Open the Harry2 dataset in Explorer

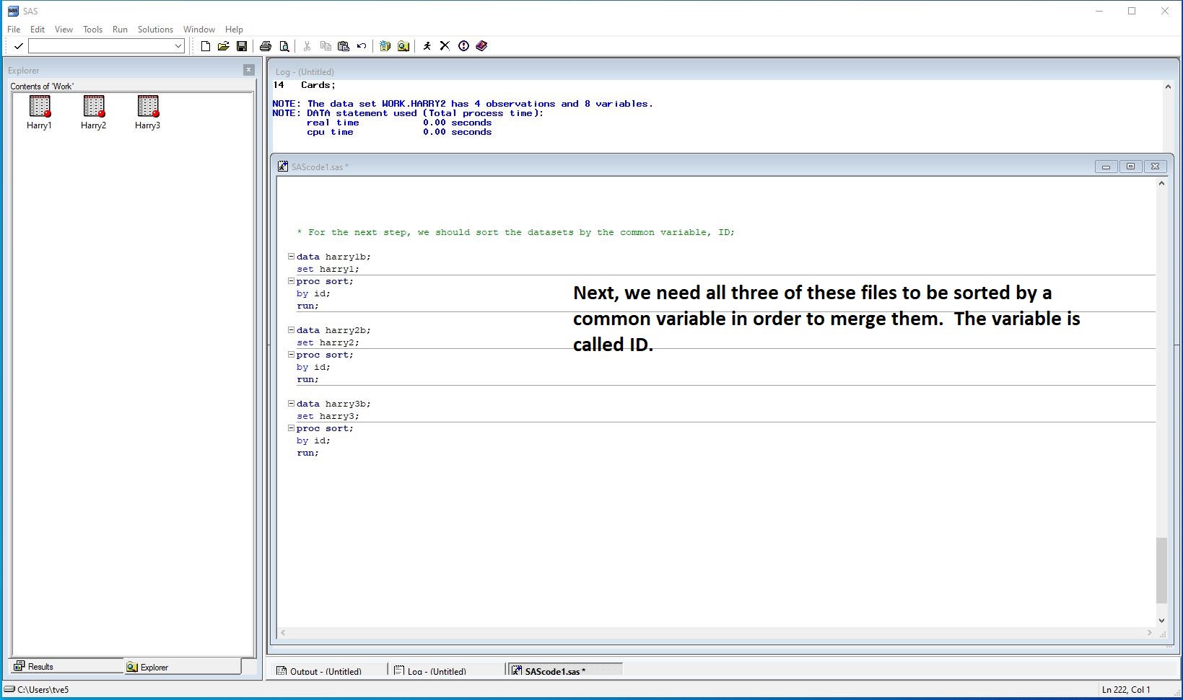(93, 107)
